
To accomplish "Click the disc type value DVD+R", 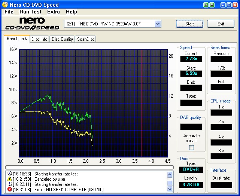I will point(191,169).
